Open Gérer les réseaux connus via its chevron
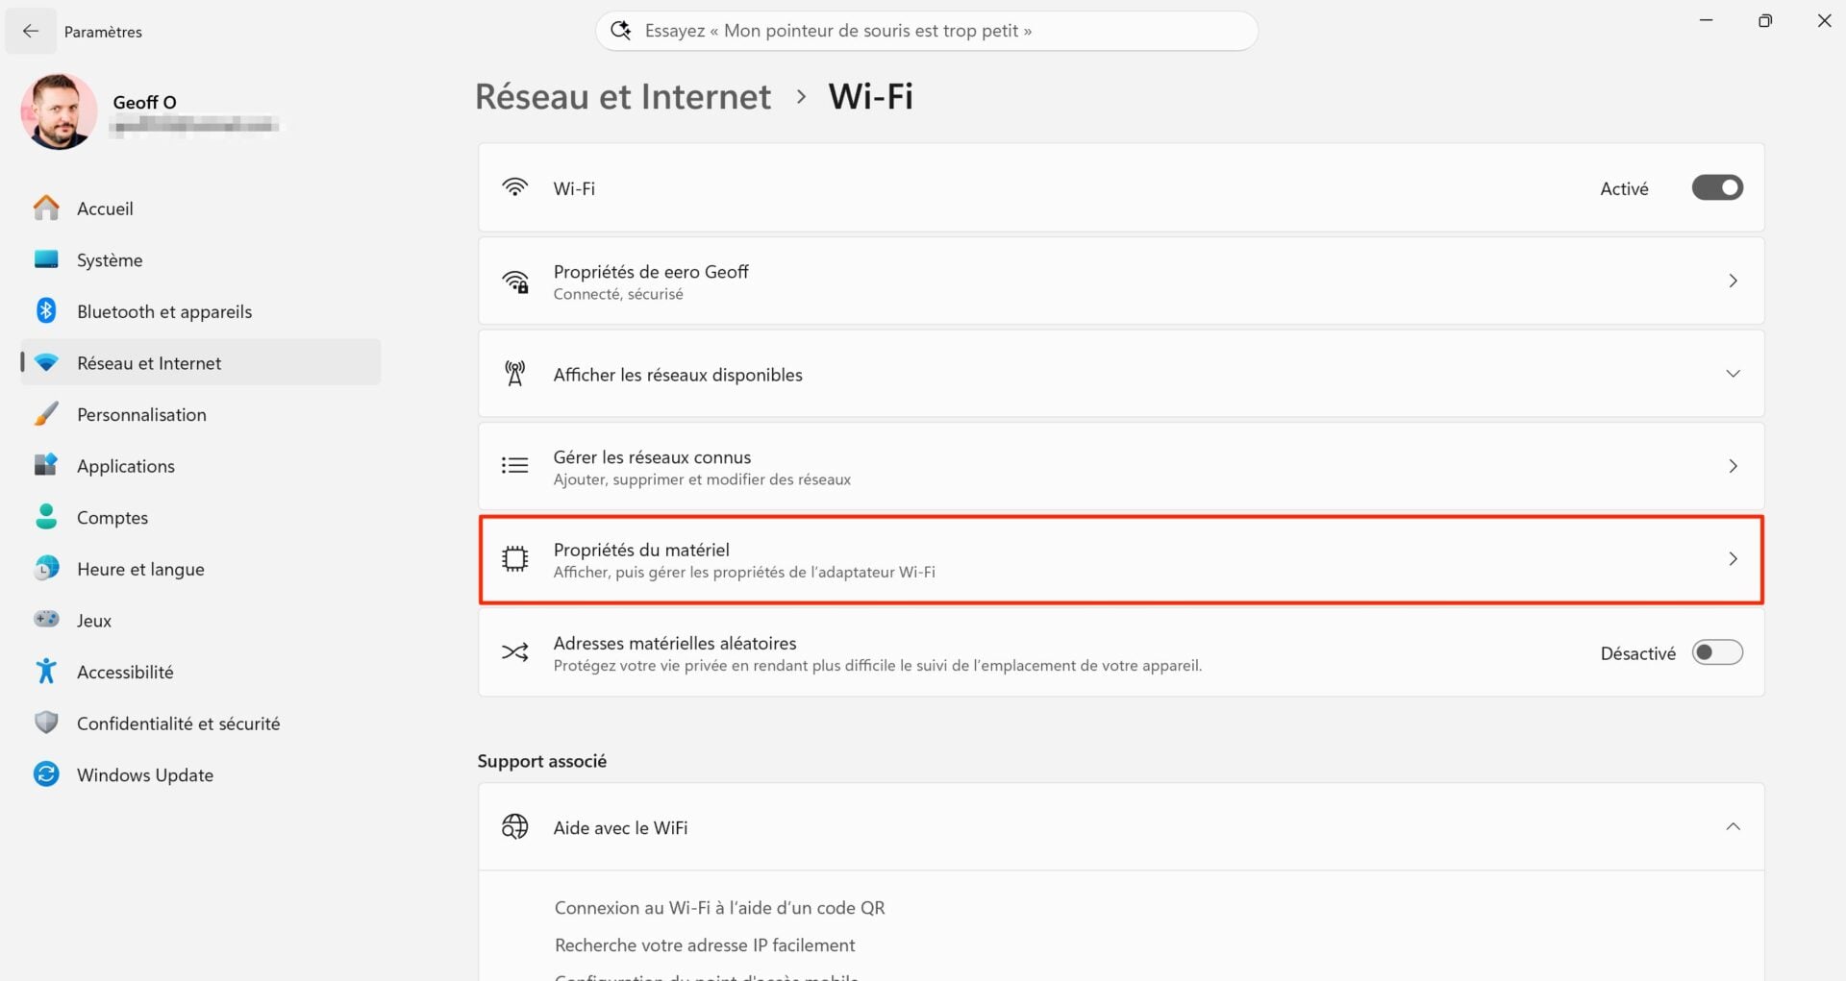The width and height of the screenshot is (1846, 981). pyautogui.click(x=1734, y=466)
